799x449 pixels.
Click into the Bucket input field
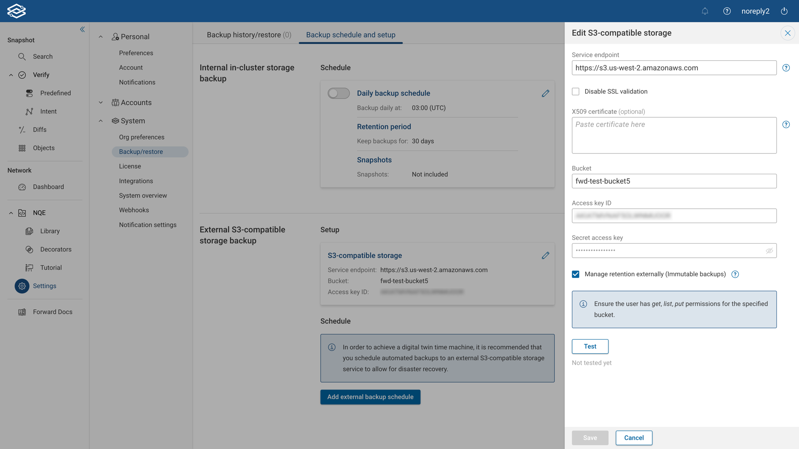[x=674, y=181]
